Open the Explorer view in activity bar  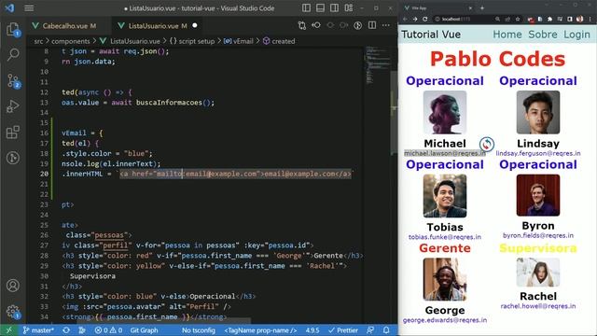click(13, 30)
